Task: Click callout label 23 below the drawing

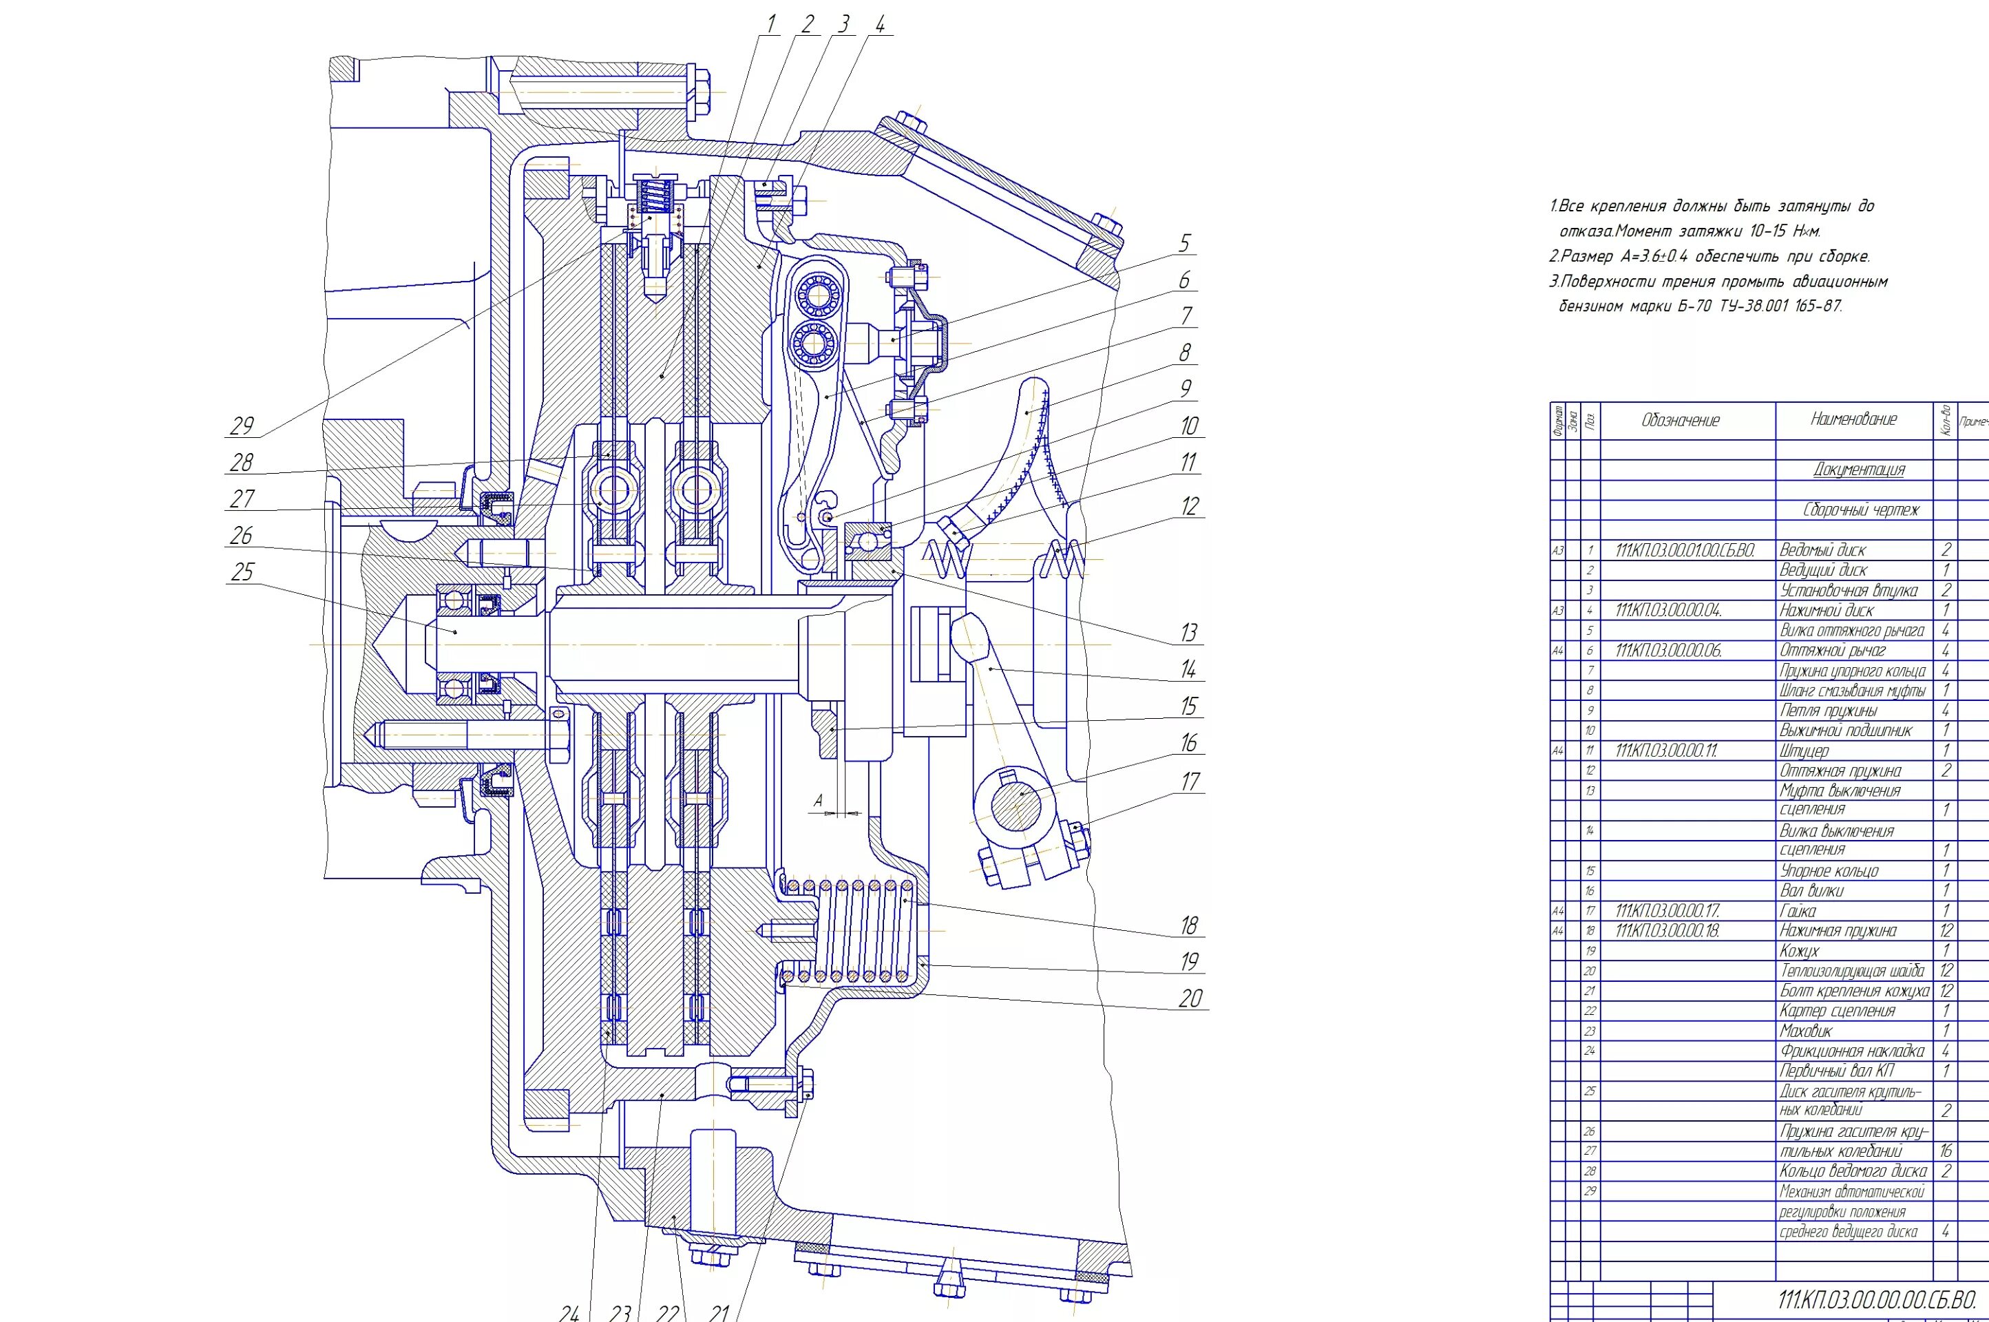Action: pos(621,1313)
